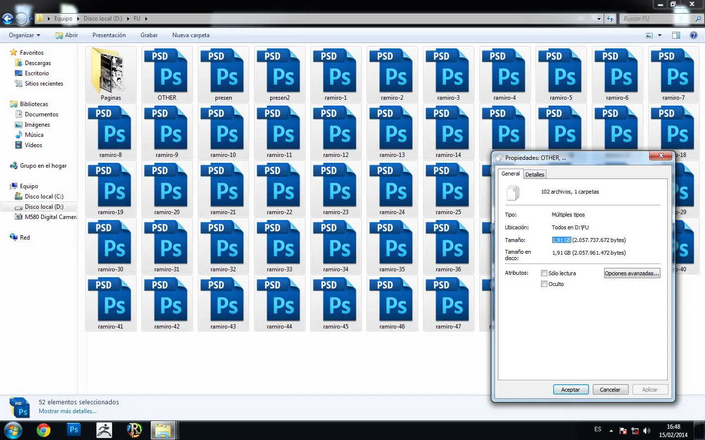Image resolution: width=705 pixels, height=440 pixels.
Task: Expand the Disco local (D:) breadcrumb arrow
Action: pyautogui.click(x=128, y=19)
